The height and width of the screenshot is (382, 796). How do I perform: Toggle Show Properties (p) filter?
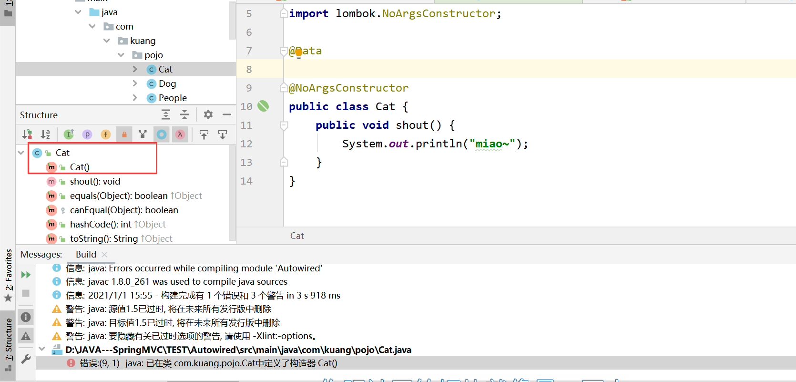[x=87, y=134]
